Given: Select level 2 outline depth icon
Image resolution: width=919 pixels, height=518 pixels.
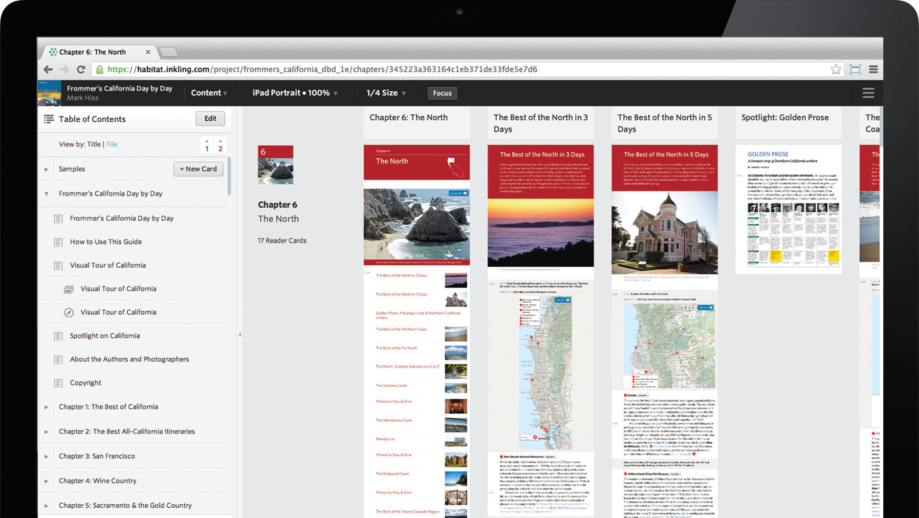Looking at the screenshot, I should pos(220,146).
